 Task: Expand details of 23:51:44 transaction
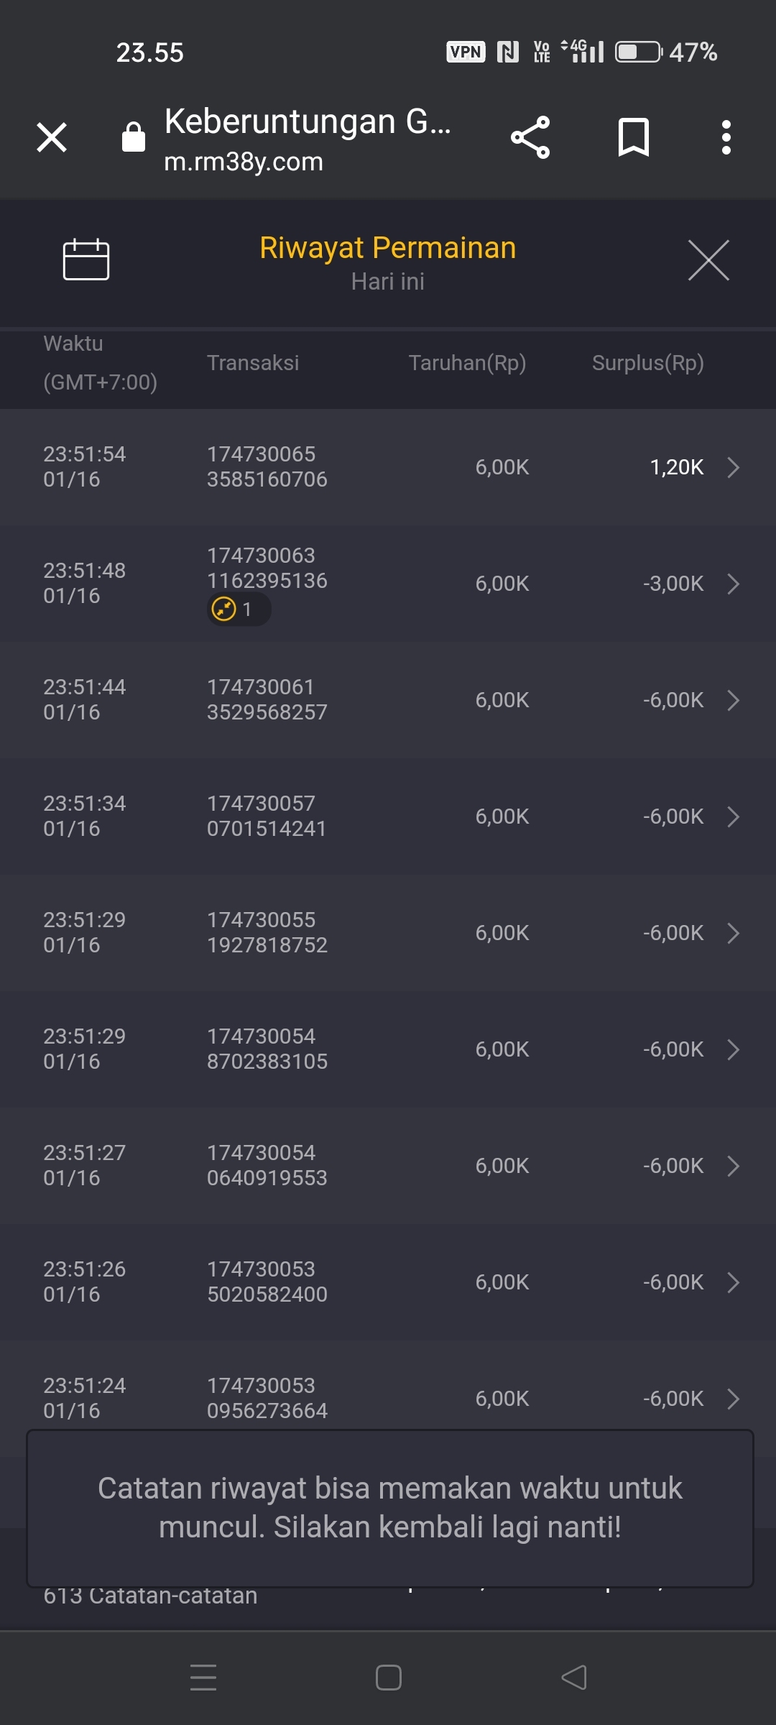coord(733,700)
